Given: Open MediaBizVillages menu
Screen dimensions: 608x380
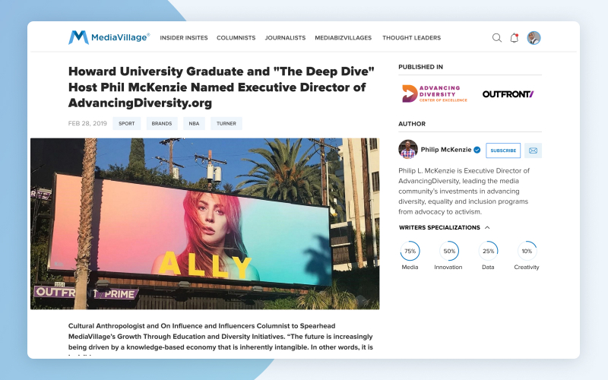Looking at the screenshot, I should coord(344,37).
